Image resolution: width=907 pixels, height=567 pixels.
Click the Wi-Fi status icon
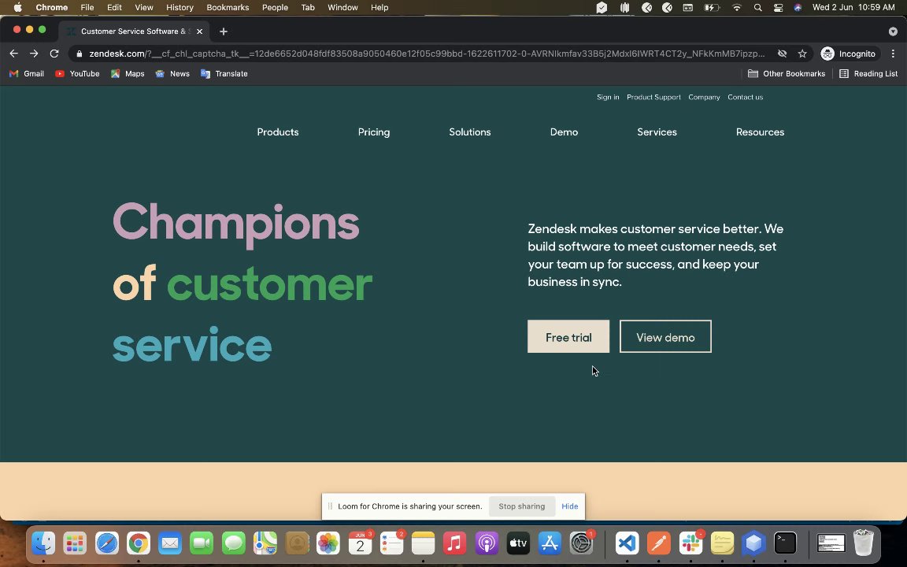(x=737, y=8)
